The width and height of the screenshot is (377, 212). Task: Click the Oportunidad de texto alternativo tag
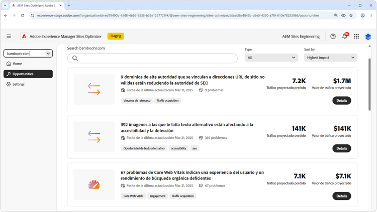tap(144, 148)
